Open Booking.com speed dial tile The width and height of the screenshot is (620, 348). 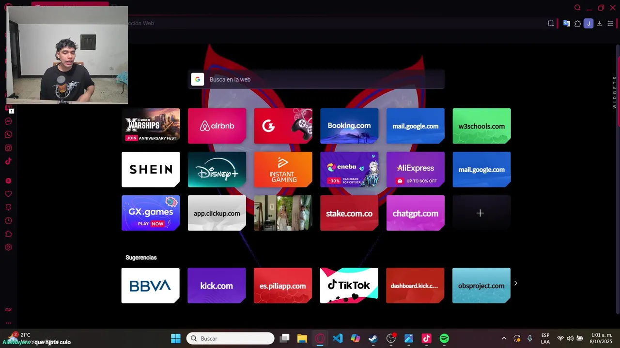pos(349,126)
